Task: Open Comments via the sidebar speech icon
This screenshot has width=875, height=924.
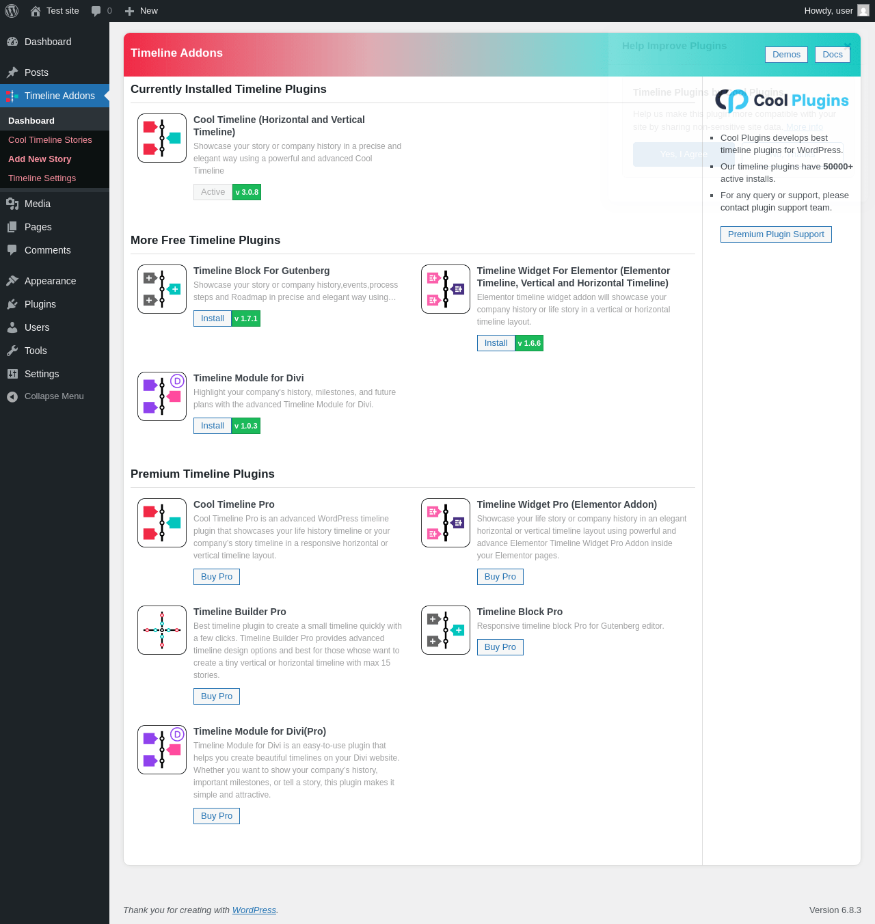Action: (x=12, y=250)
